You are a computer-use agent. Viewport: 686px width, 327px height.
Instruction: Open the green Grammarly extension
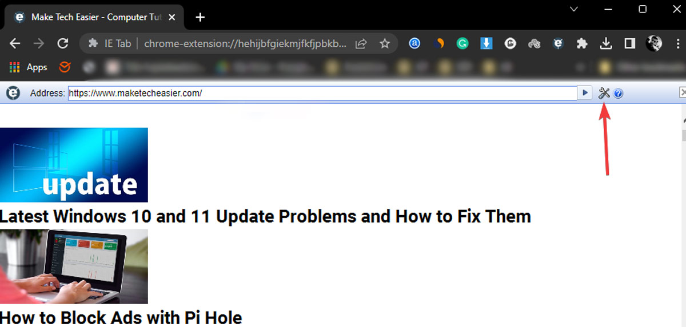tap(462, 43)
